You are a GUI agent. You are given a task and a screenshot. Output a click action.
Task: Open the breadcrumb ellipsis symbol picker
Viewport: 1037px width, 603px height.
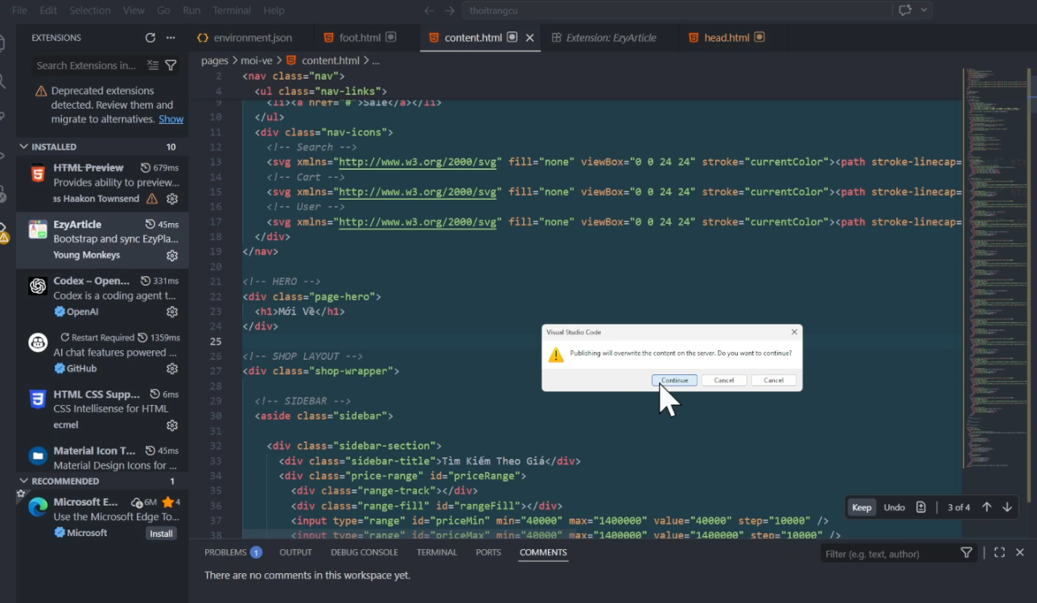[x=376, y=60]
